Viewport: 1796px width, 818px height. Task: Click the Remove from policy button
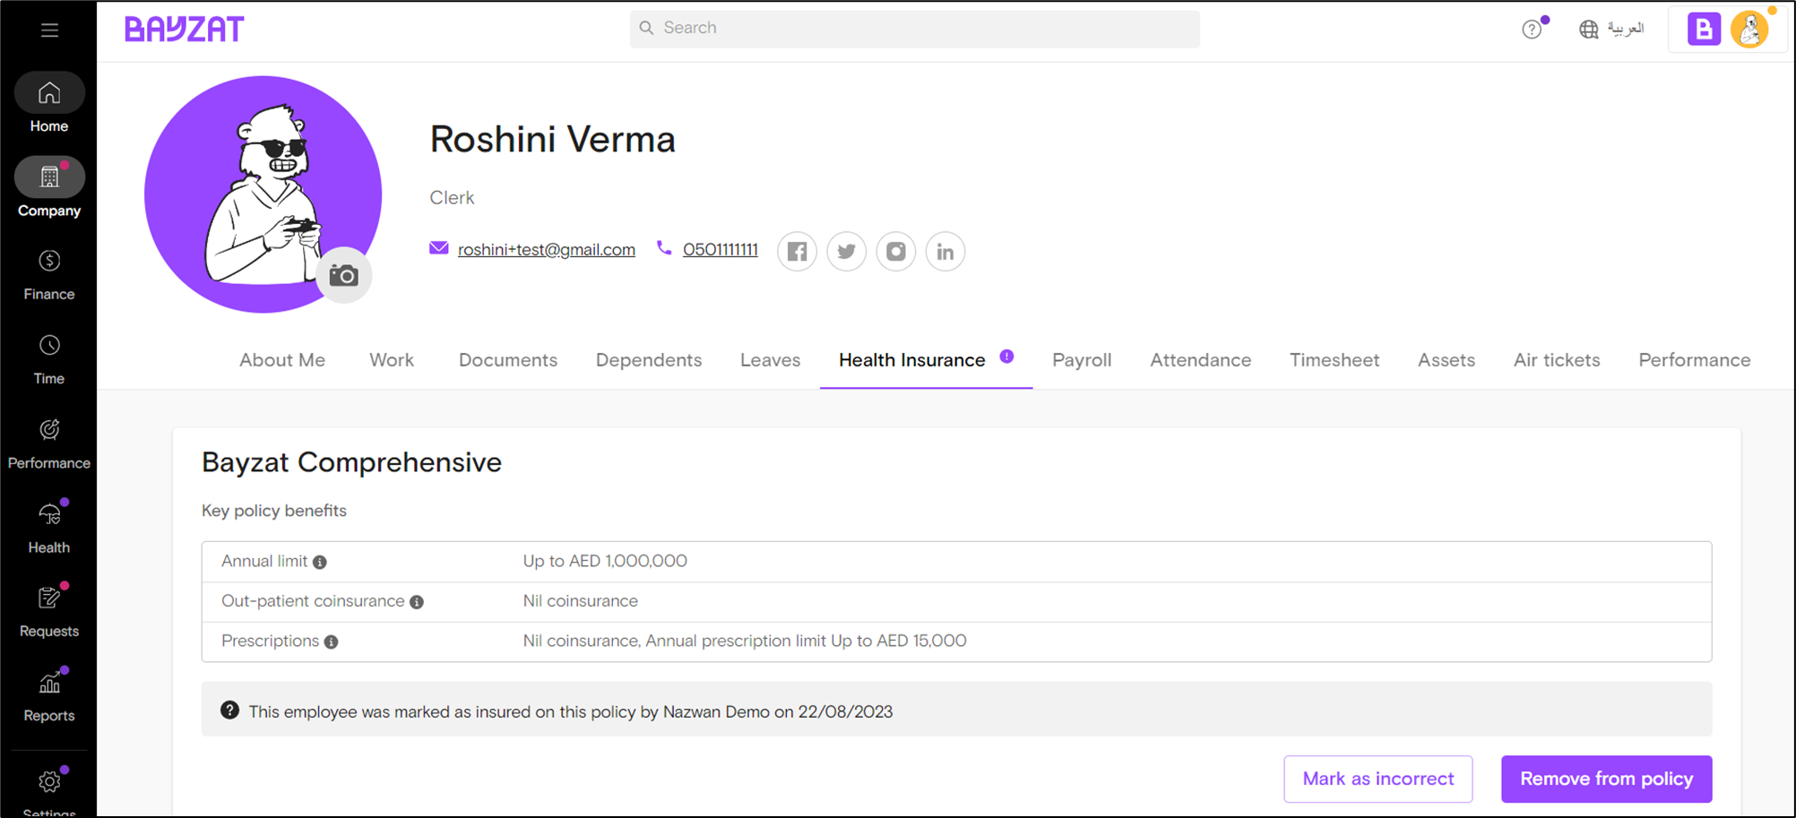pyautogui.click(x=1607, y=779)
